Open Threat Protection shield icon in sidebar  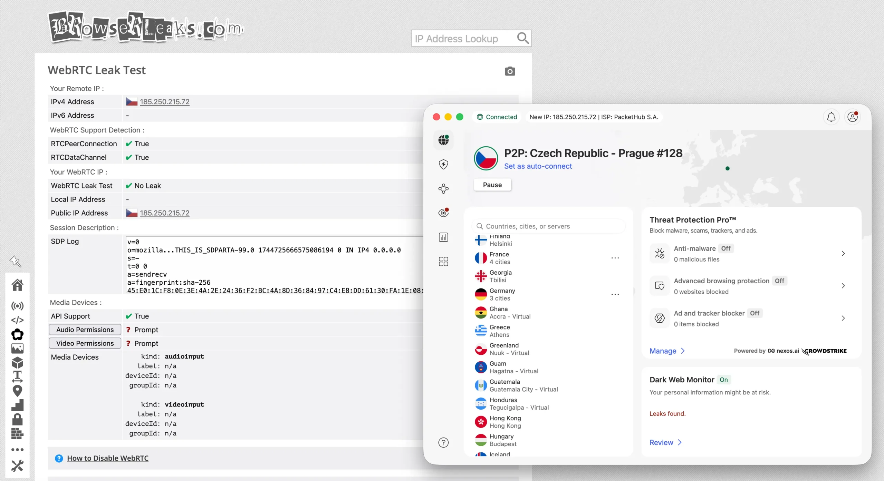click(x=443, y=165)
